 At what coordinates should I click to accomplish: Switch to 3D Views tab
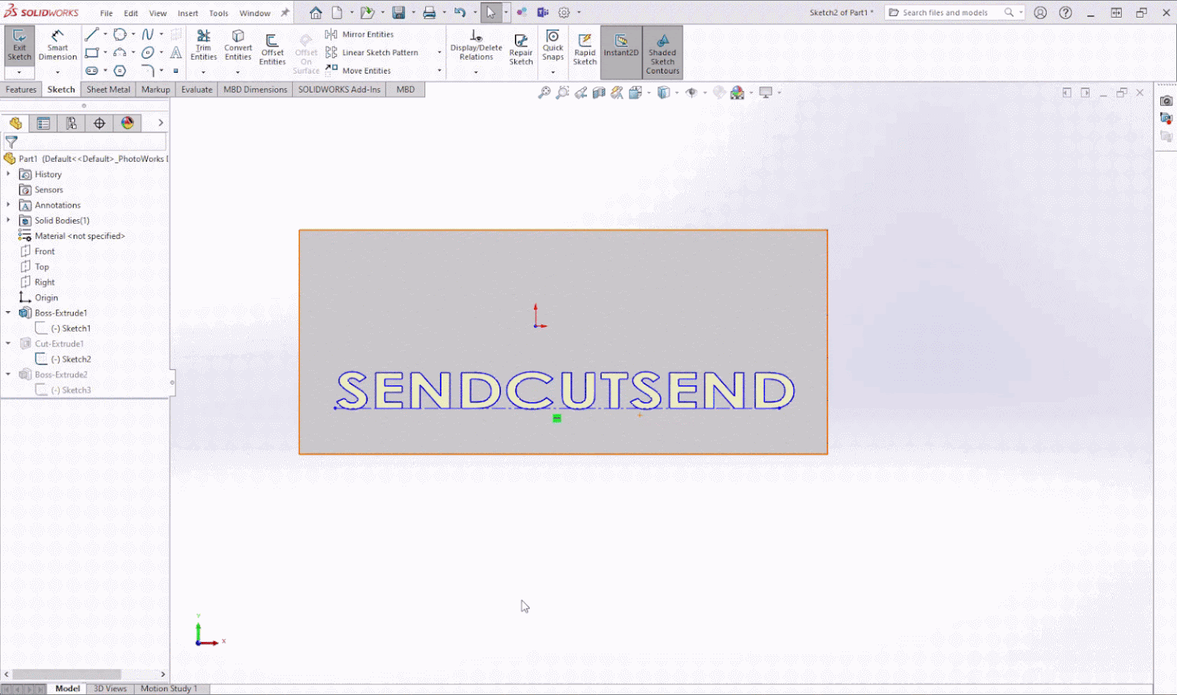pos(110,689)
